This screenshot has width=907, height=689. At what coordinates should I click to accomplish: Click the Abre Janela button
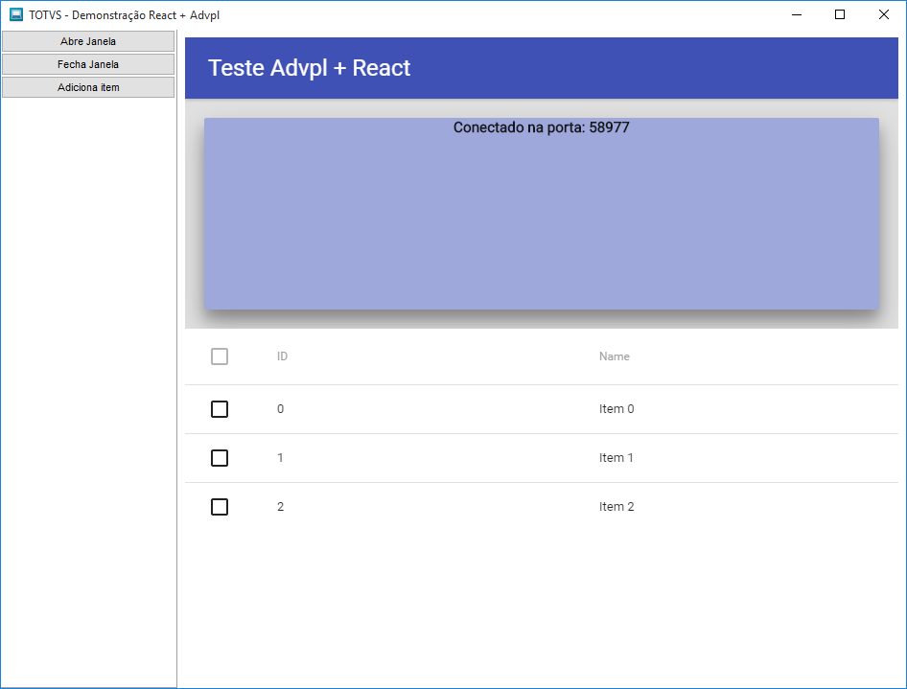click(x=88, y=41)
